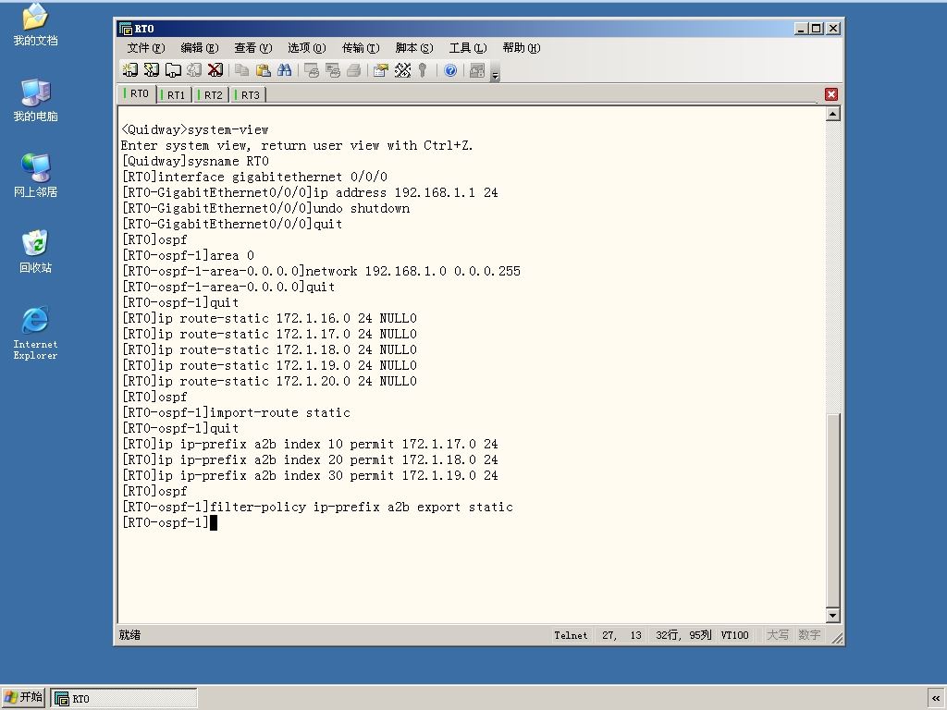947x710 pixels.
Task: Click the 'ip route-static 172.1.20.0' line
Action: tap(269, 381)
